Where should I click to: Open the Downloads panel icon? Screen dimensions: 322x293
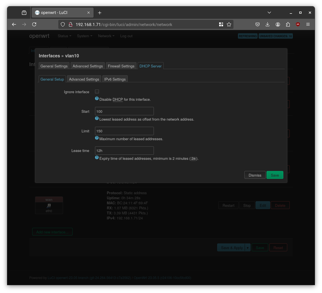(268, 24)
